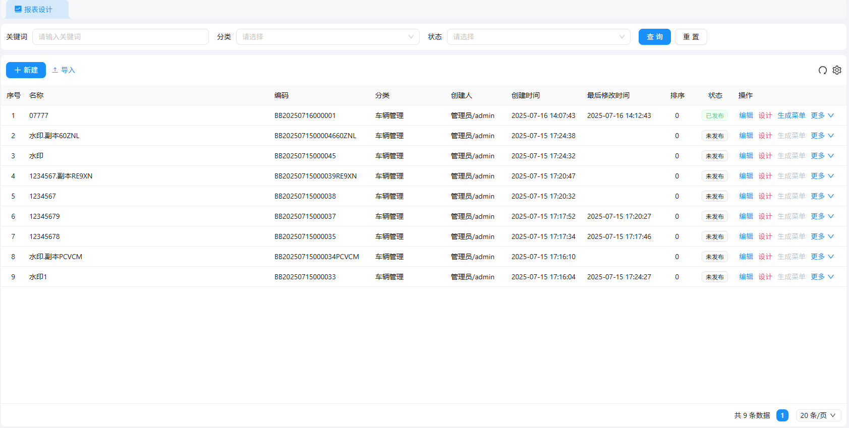Open the 分类 filter dropdown

pos(327,37)
